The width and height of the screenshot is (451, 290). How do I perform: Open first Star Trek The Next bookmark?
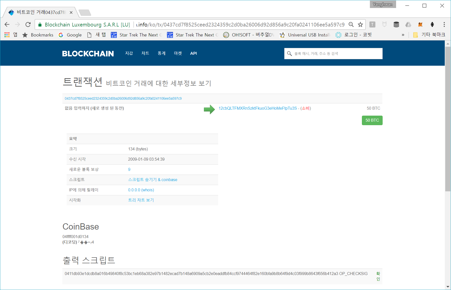point(137,35)
